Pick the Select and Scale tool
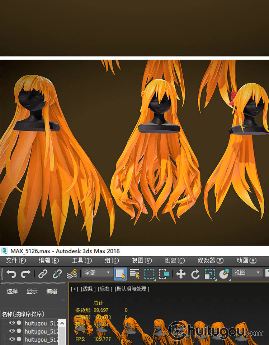269x345 pixels. pyautogui.click(x=209, y=274)
